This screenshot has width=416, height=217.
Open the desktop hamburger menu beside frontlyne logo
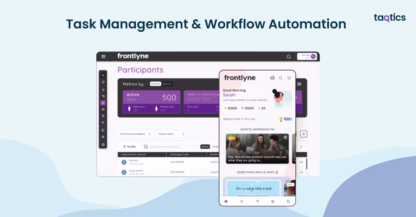(103, 56)
